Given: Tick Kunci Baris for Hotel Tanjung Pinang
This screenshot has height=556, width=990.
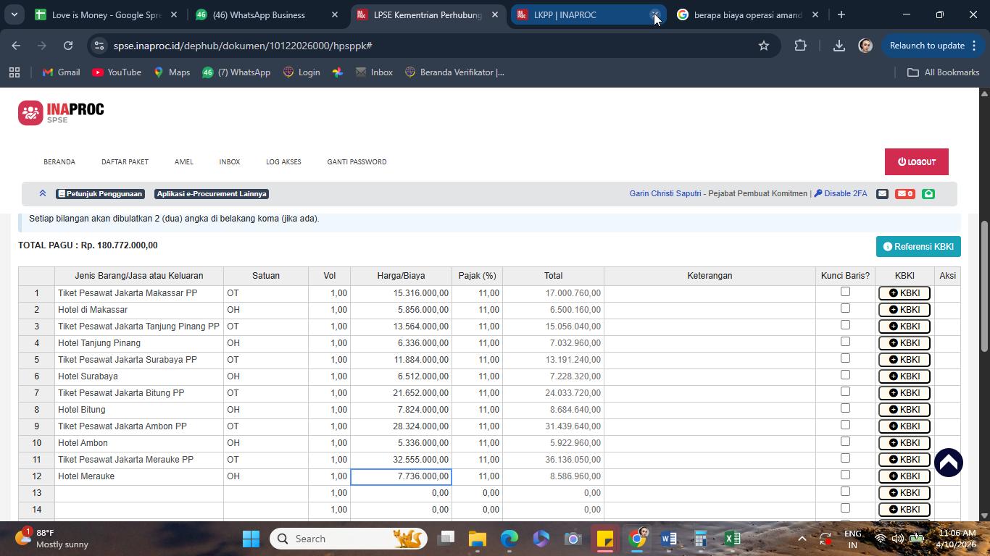Looking at the screenshot, I should pyautogui.click(x=845, y=342).
